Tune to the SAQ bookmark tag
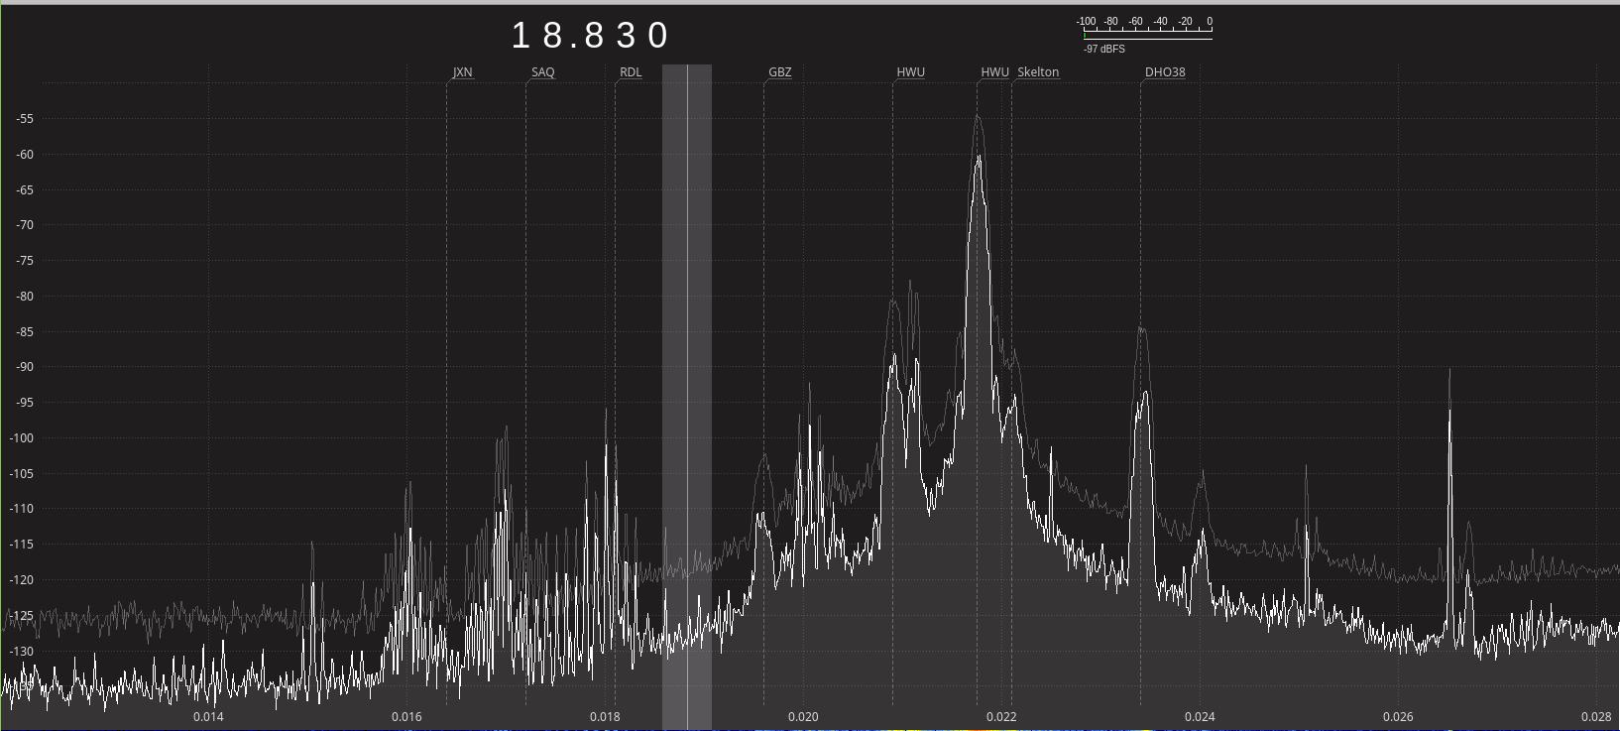The width and height of the screenshot is (1620, 731). (542, 72)
